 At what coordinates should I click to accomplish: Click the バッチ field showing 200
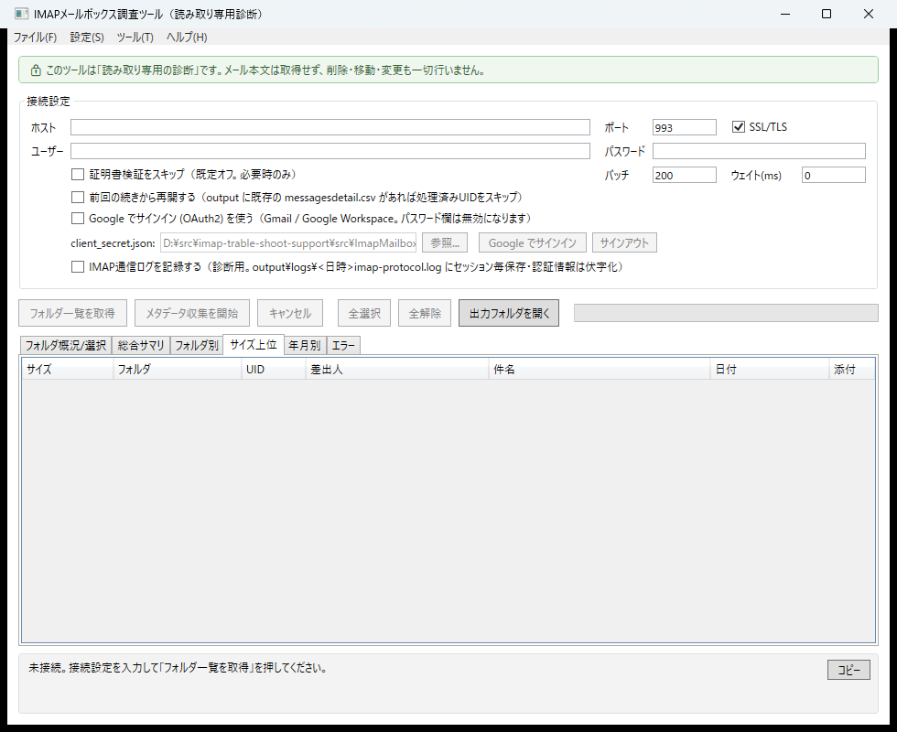[x=685, y=175]
